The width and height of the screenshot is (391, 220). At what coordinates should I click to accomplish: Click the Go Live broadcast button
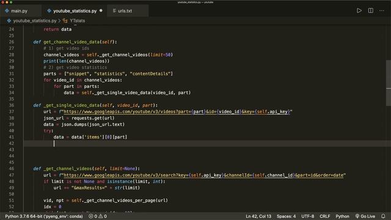[365, 216]
